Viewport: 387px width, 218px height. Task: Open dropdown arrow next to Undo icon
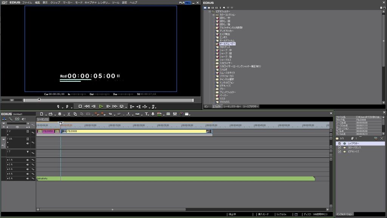click(x=115, y=115)
